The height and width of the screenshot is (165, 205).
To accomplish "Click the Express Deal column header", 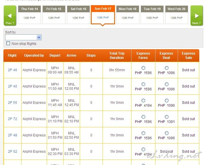I will click(166, 55).
